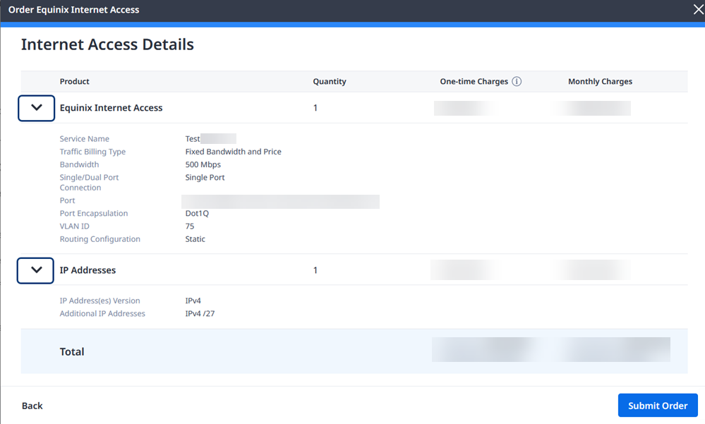Collapse the Equinix Internet Access section

(x=37, y=108)
